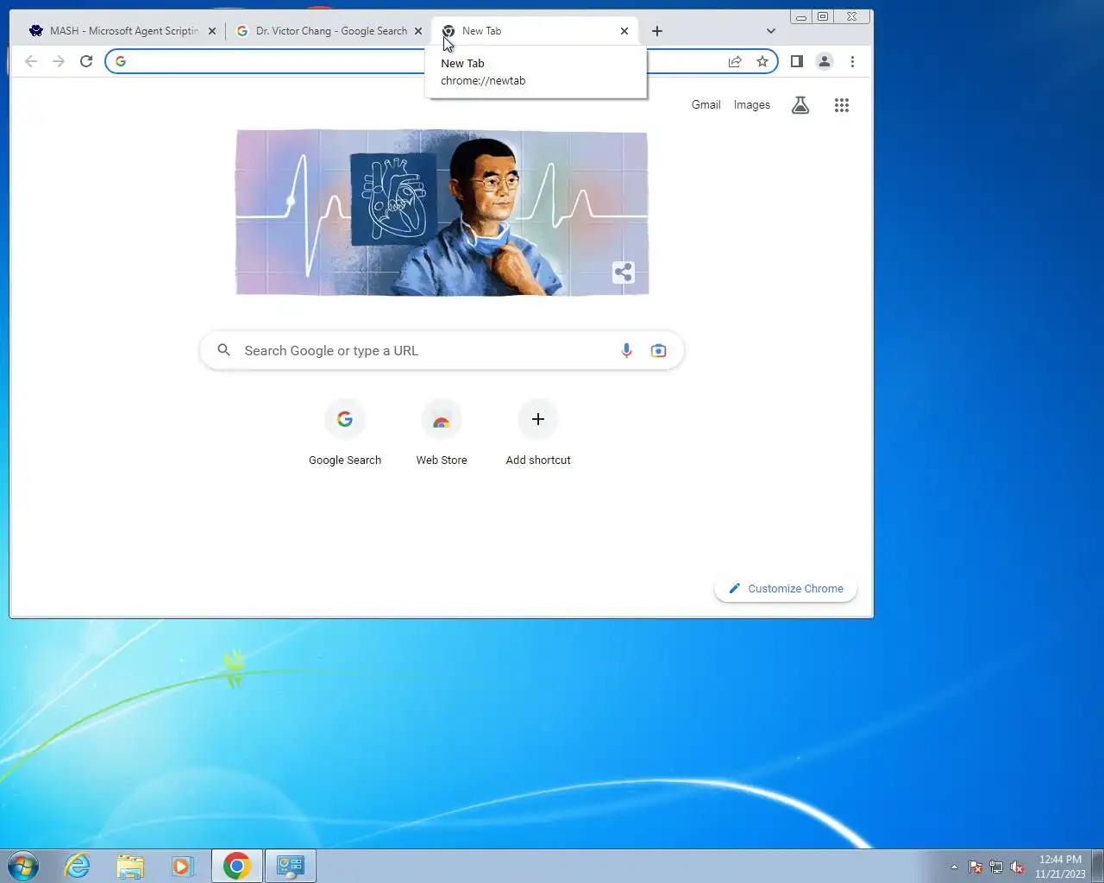The width and height of the screenshot is (1104, 883).
Task: Launch Internet Explorer from taskbar
Action: [78, 866]
